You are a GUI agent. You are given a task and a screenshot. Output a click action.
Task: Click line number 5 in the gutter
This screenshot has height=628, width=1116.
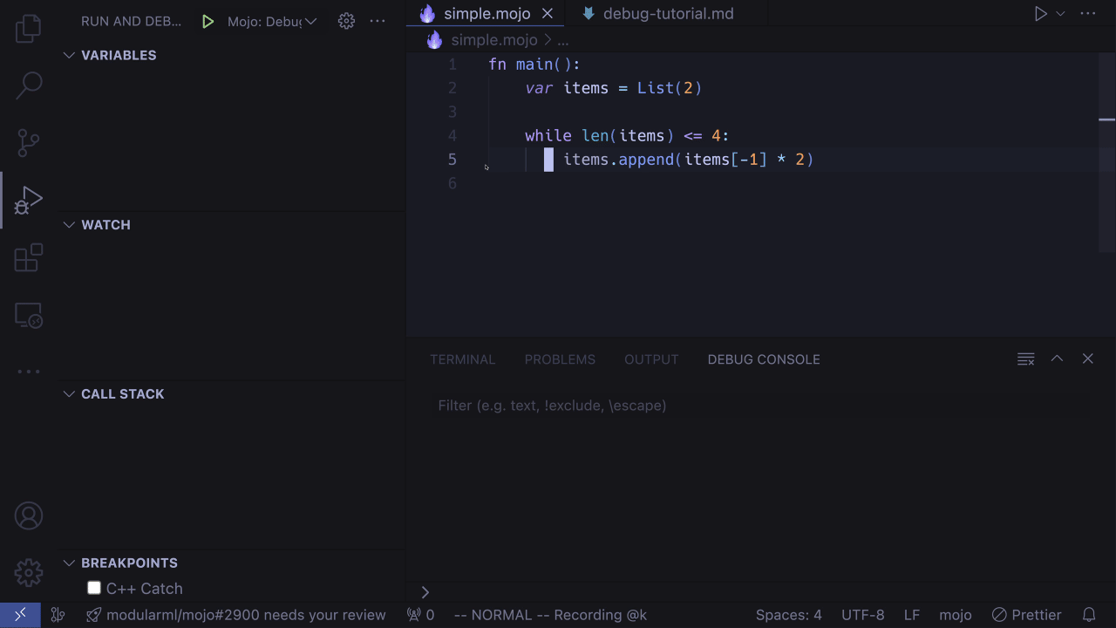point(452,160)
